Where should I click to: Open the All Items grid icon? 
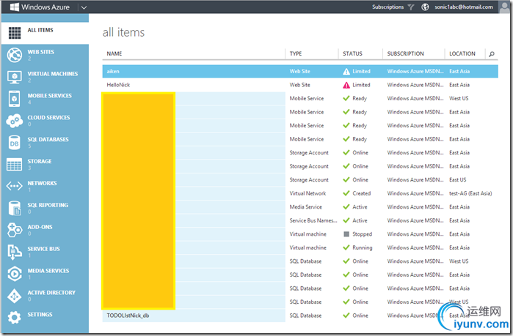[x=15, y=33]
